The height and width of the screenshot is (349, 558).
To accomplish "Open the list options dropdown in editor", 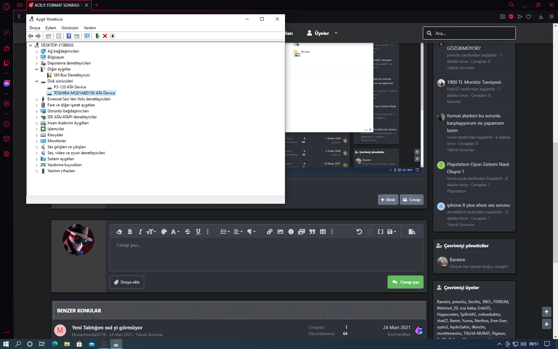I will 225,232.
